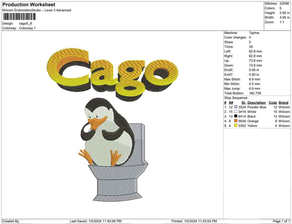292x224 pixels.
Task: Click the Cago lettering in the design
Action: (112, 75)
